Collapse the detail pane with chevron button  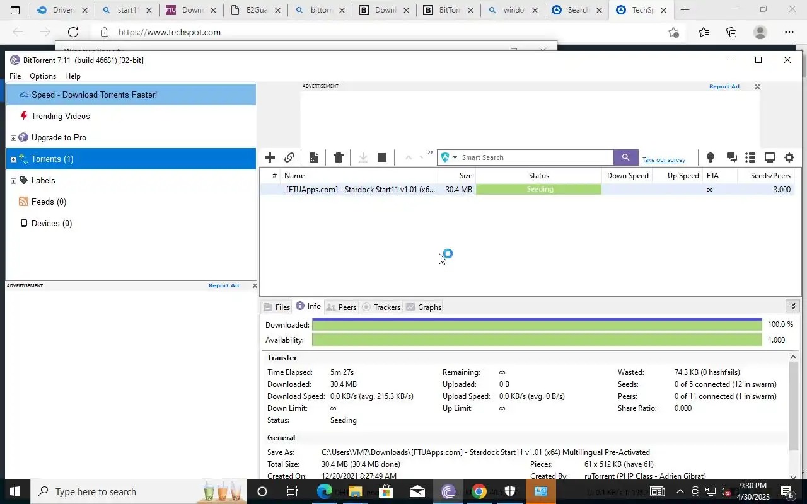coord(793,306)
